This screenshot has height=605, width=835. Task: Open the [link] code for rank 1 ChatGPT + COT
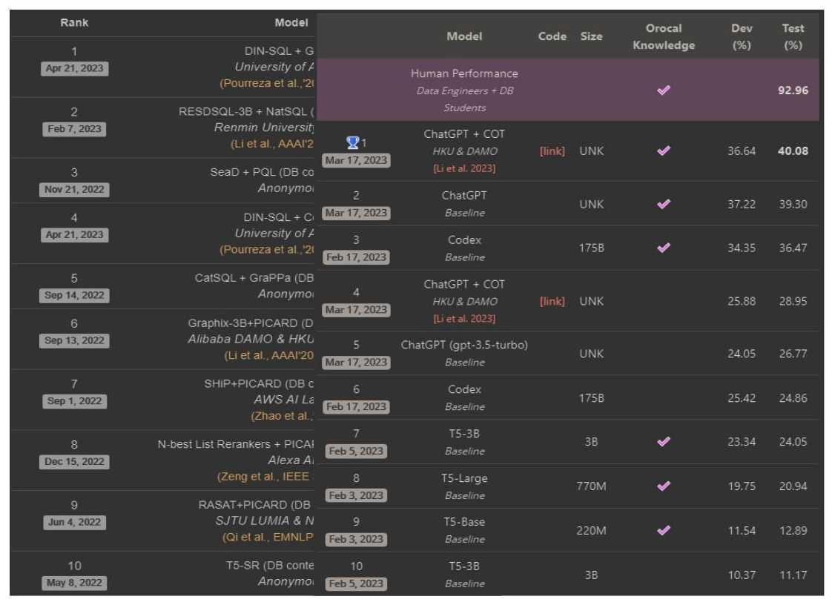click(x=552, y=151)
